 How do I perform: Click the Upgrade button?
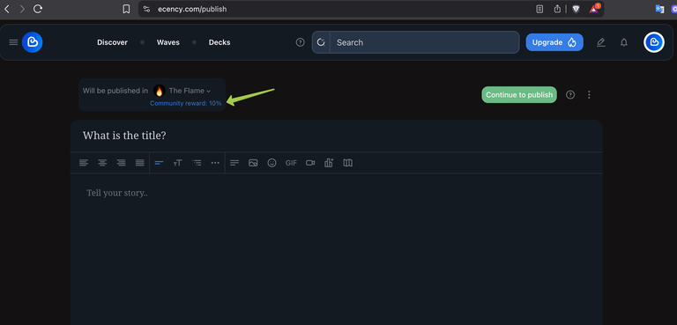point(554,42)
